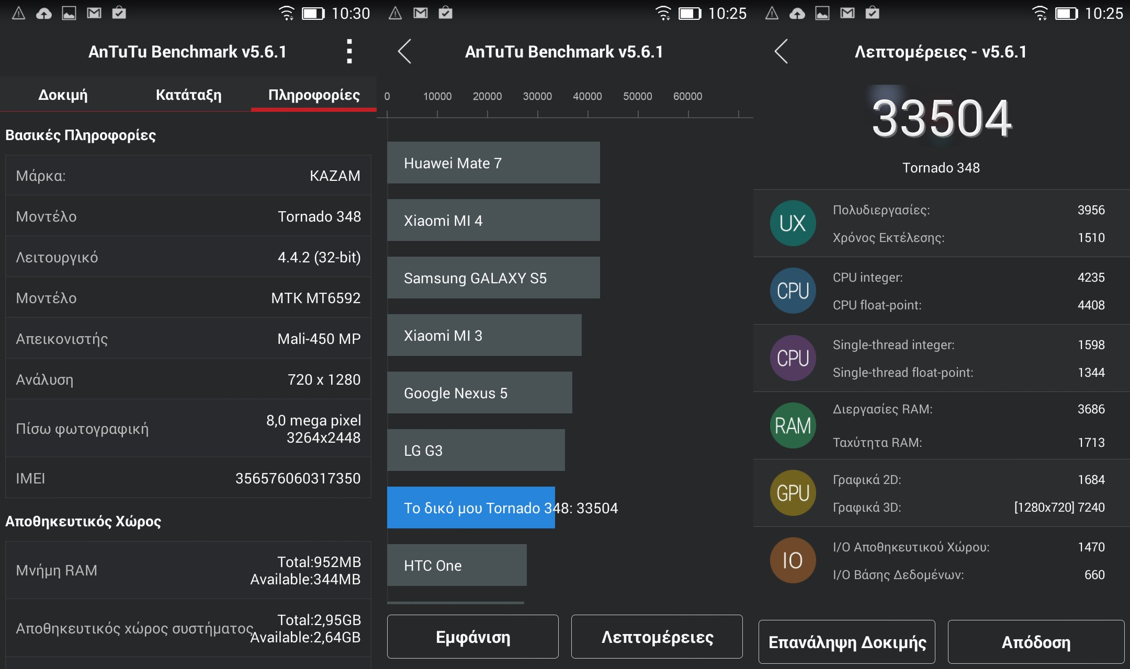Tap warning triangle in middle status bar

coord(395,13)
